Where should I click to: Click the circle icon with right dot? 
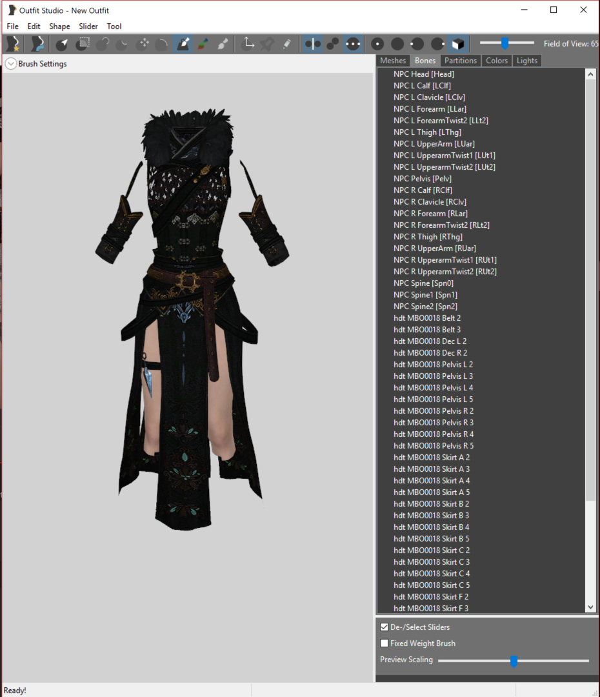click(438, 44)
